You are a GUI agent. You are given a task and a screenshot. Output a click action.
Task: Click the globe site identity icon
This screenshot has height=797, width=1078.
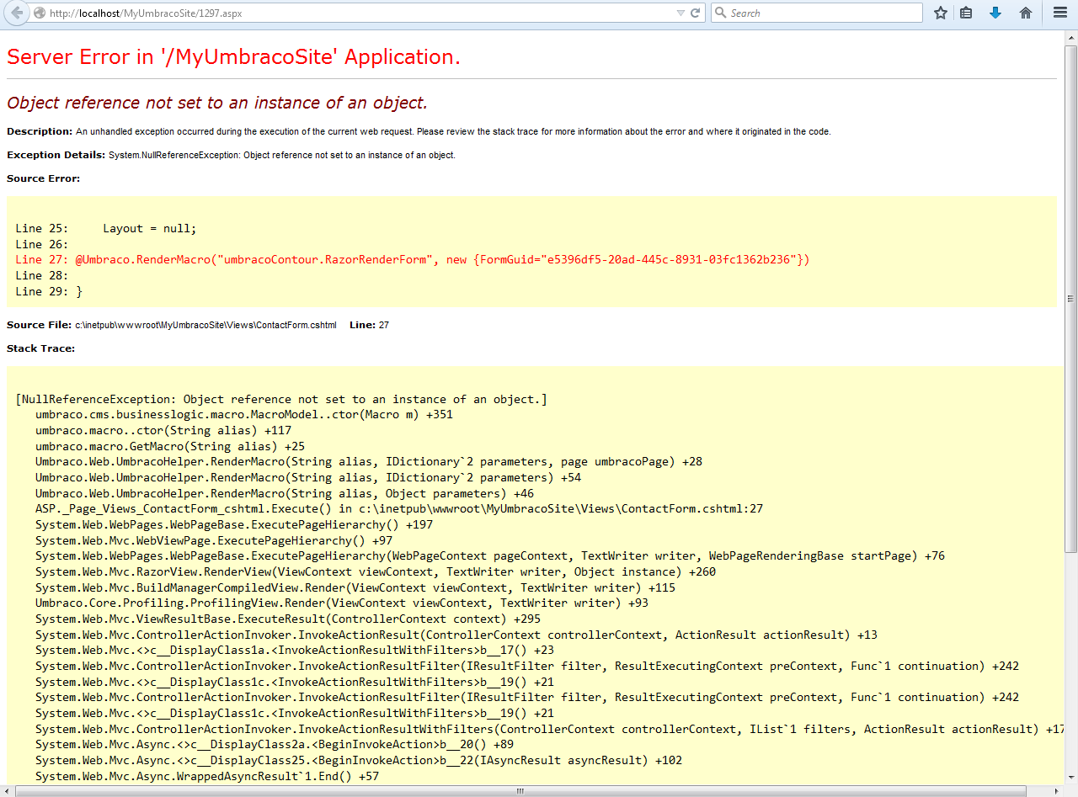click(39, 13)
